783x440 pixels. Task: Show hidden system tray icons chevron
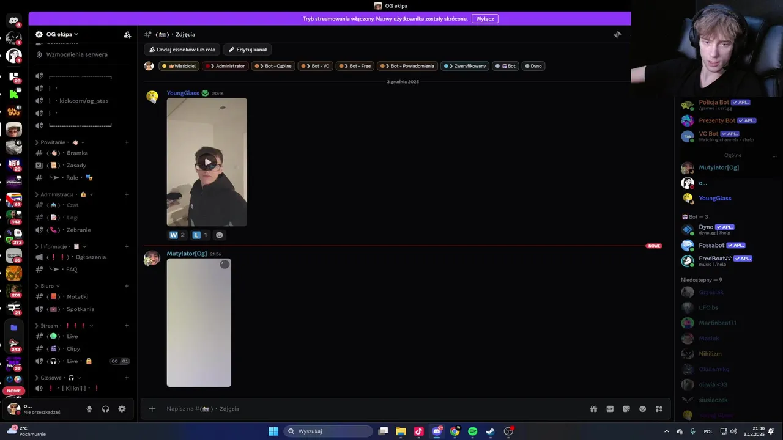[x=666, y=431]
